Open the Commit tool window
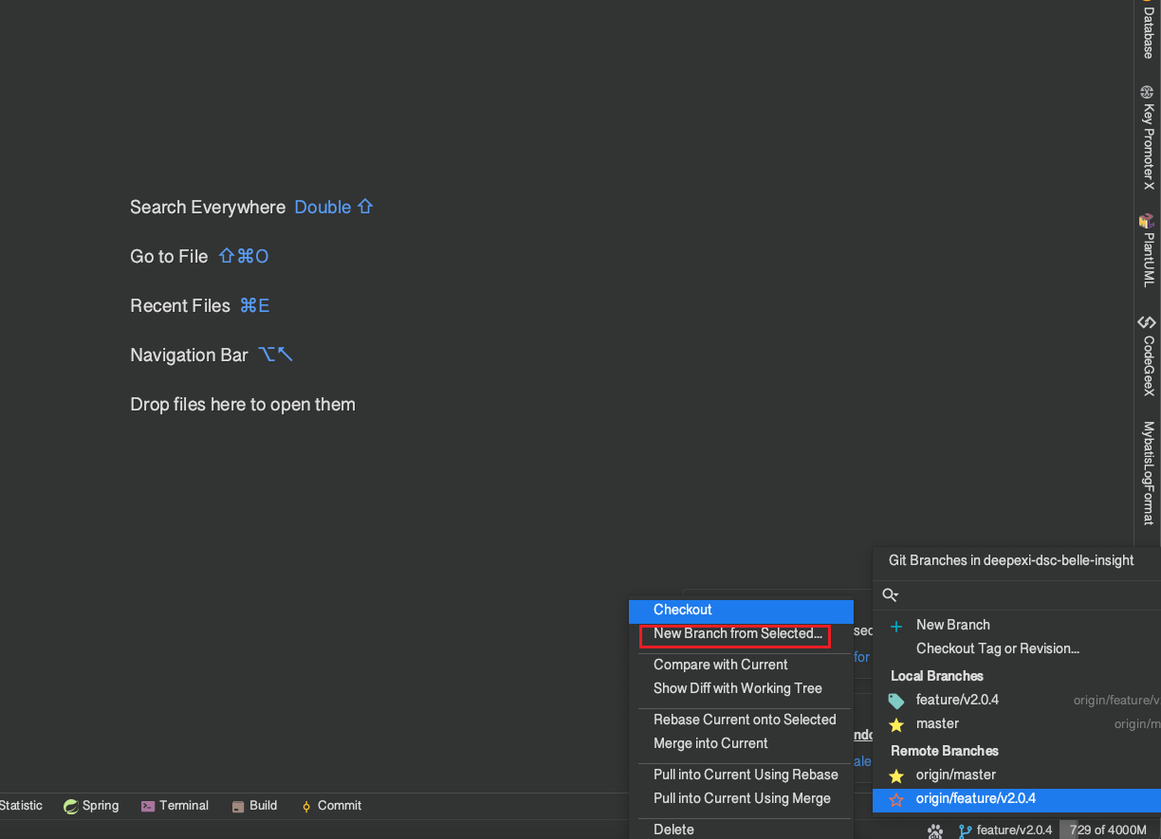The width and height of the screenshot is (1161, 839). pyautogui.click(x=331, y=806)
